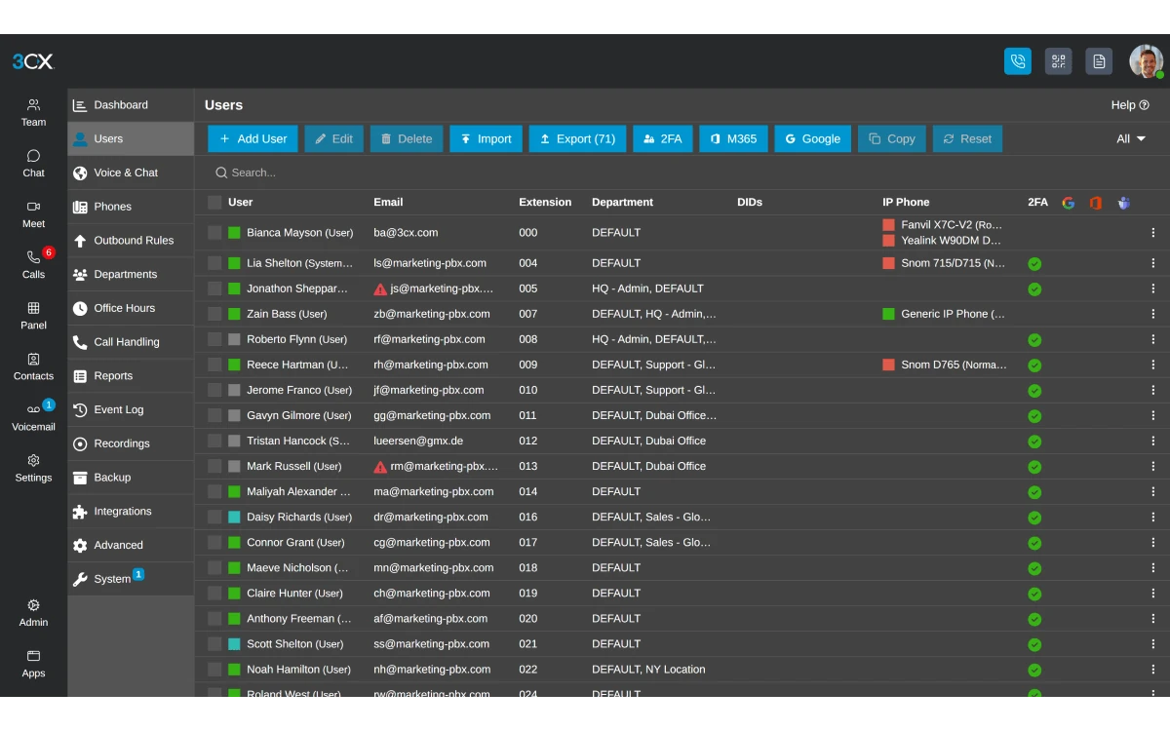Open the document notes icon in header
Viewport: 1170px width, 731px height.
pos(1099,61)
